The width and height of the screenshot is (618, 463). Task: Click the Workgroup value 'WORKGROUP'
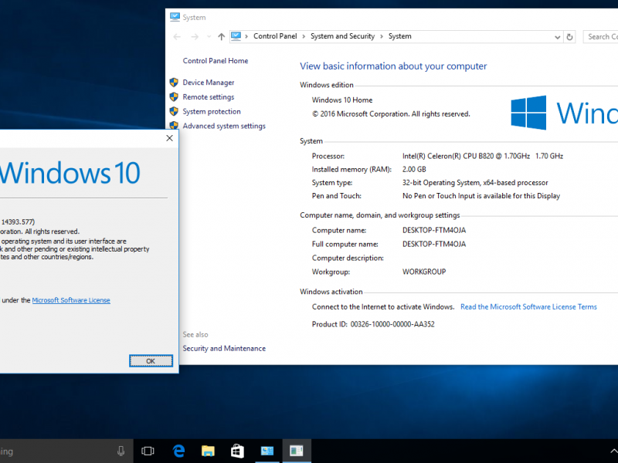(x=424, y=272)
